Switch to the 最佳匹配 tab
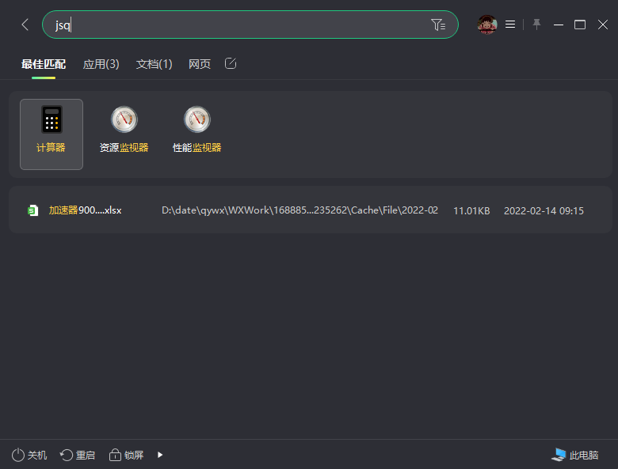 coord(44,64)
